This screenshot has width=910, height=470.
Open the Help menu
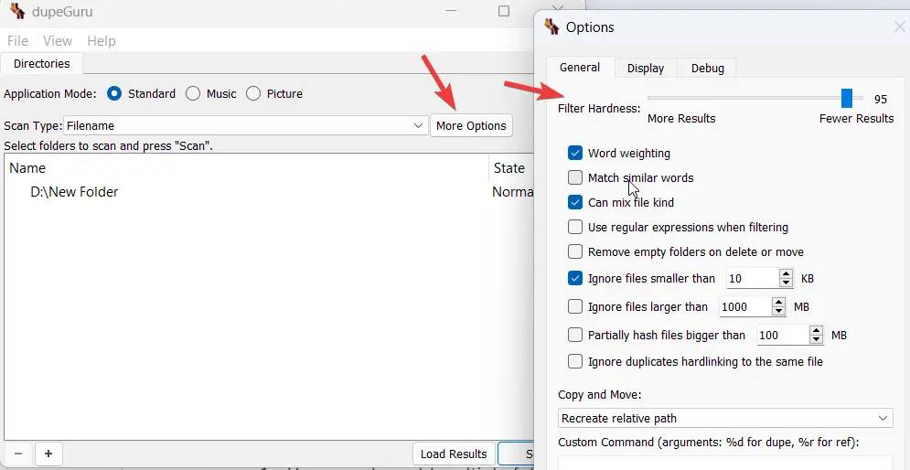click(102, 41)
